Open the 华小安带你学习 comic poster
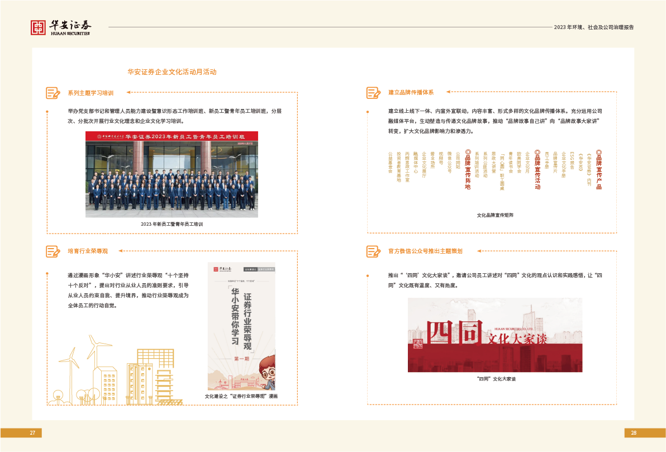Screen dimensions: 666x452 pyautogui.click(x=241, y=326)
